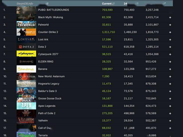Open the Cyberpunk 2077 game link

[x=48, y=54]
